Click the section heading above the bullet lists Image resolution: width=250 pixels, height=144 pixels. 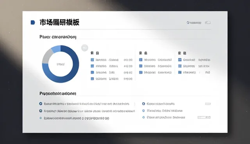pyautogui.click(x=58, y=94)
